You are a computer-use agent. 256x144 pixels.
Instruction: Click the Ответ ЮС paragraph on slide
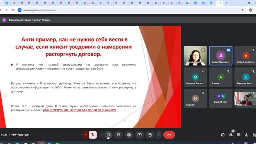74,108
